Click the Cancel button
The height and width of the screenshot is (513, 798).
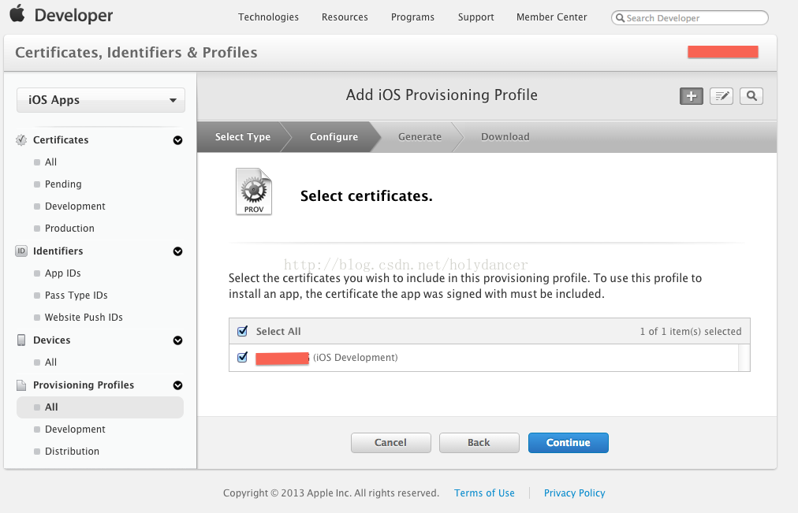pos(391,443)
